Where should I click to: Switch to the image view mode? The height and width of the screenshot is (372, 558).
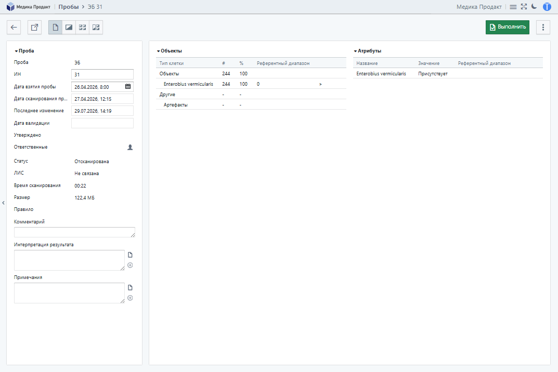click(x=69, y=28)
